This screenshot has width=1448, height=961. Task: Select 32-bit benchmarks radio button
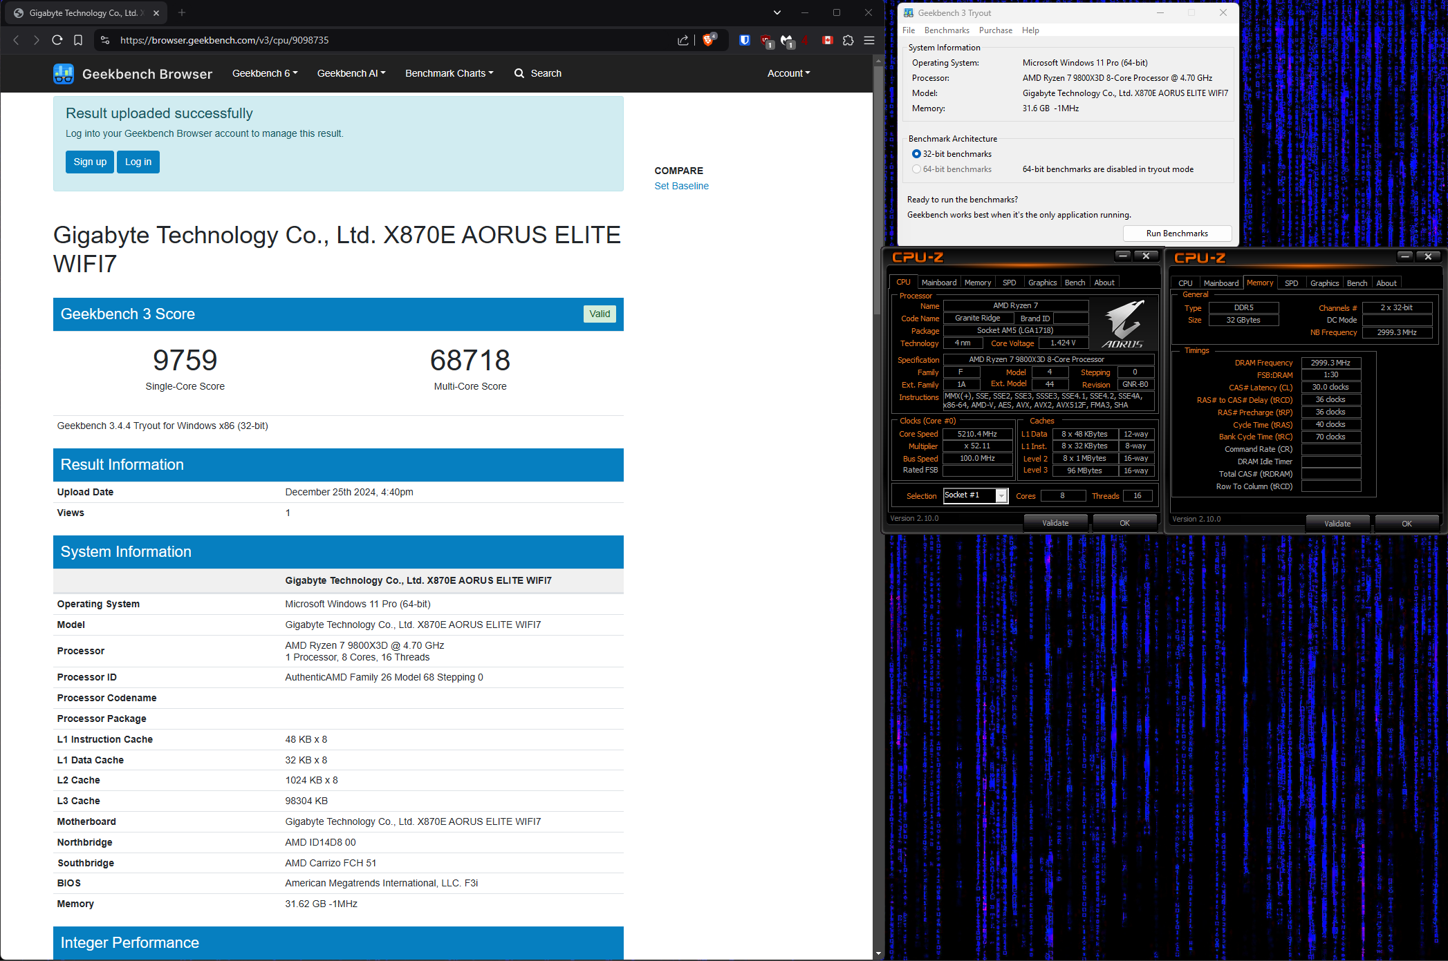916,154
